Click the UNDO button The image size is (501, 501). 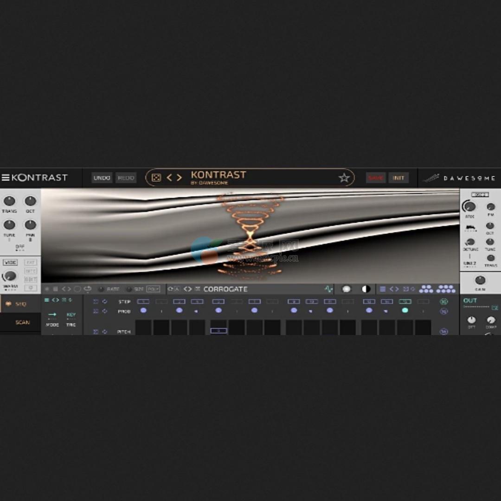click(102, 178)
